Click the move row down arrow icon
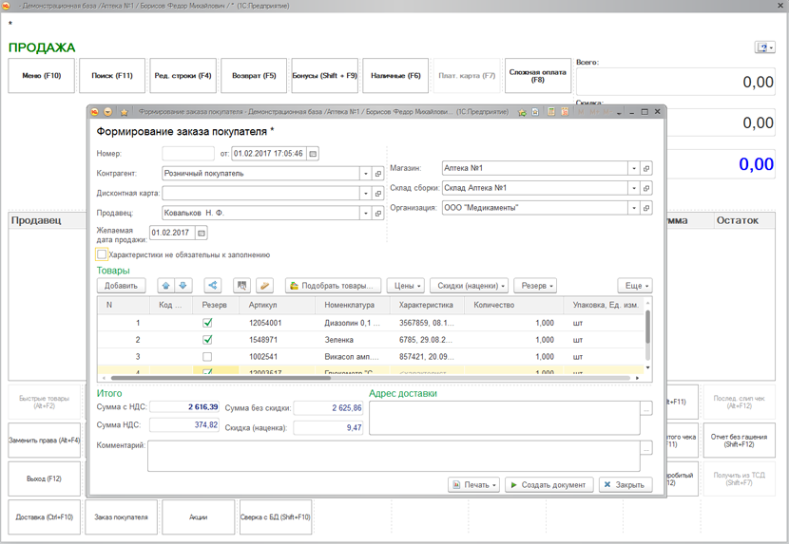 click(x=183, y=286)
